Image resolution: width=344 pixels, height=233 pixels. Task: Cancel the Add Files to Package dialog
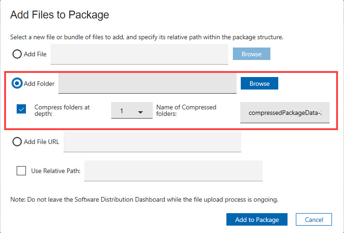(x=314, y=220)
